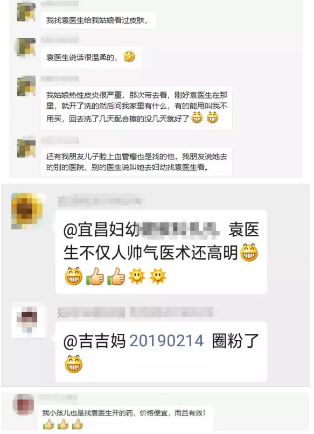Tap grinning emoji ending 没几天就好了 message

point(213,117)
